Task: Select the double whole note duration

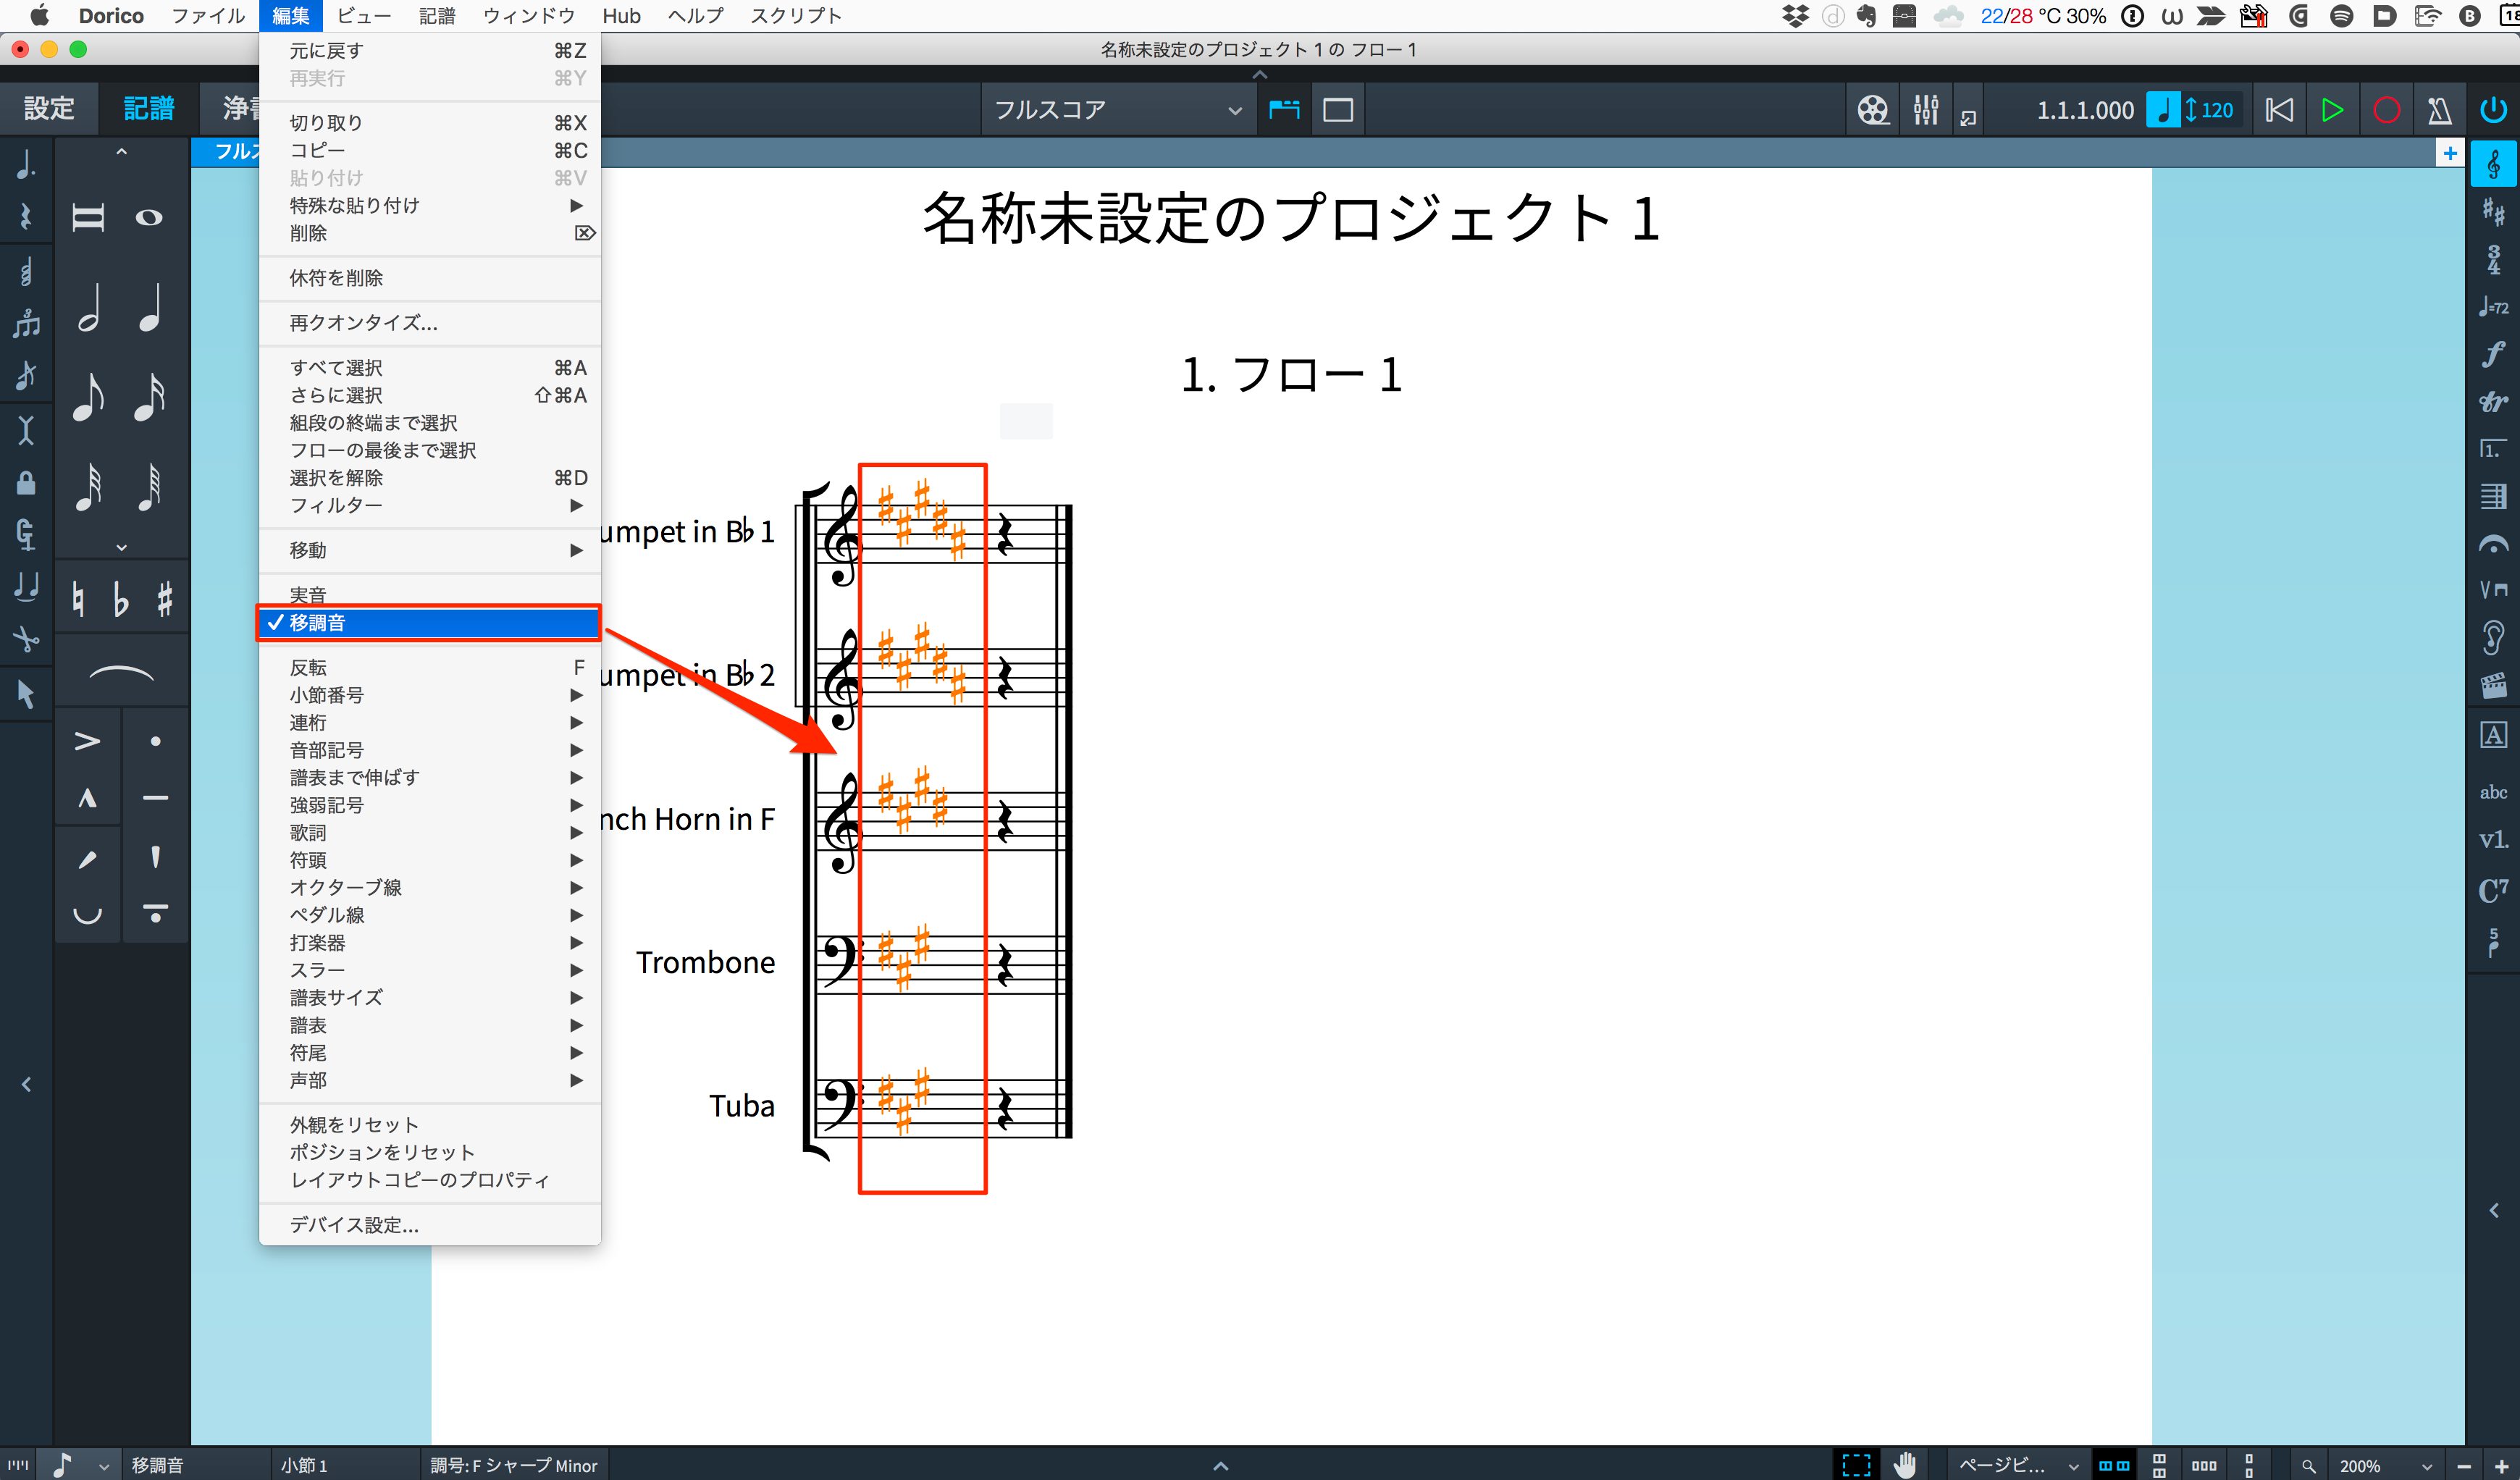Action: click(88, 217)
